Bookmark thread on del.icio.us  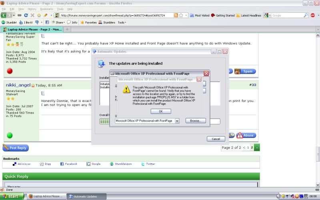click(x=22, y=164)
